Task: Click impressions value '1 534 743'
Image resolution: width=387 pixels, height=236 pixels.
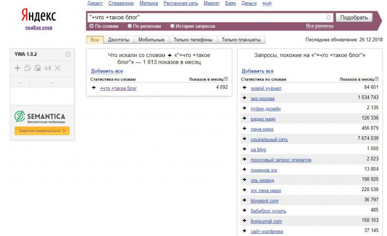Action: coord(368,97)
